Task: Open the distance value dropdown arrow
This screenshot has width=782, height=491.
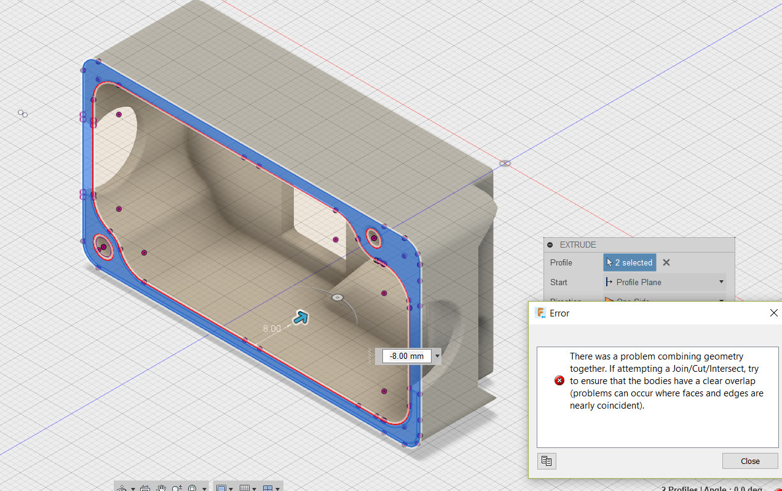Action: (x=436, y=356)
